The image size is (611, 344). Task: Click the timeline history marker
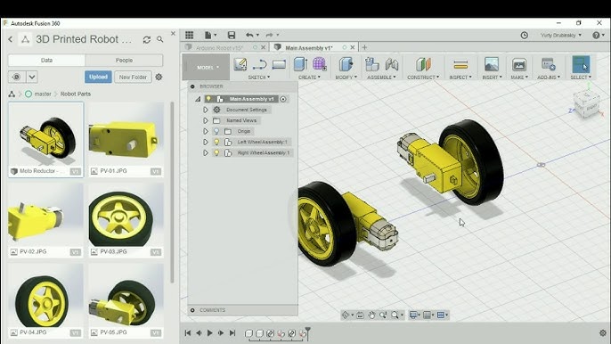(x=307, y=332)
